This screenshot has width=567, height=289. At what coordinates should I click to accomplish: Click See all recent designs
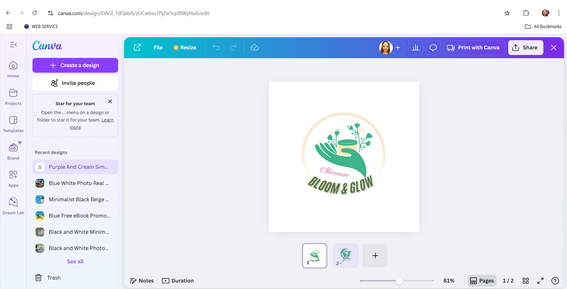coord(75,262)
